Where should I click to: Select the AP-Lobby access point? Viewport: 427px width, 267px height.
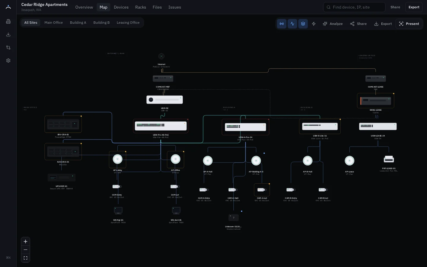pos(118,160)
